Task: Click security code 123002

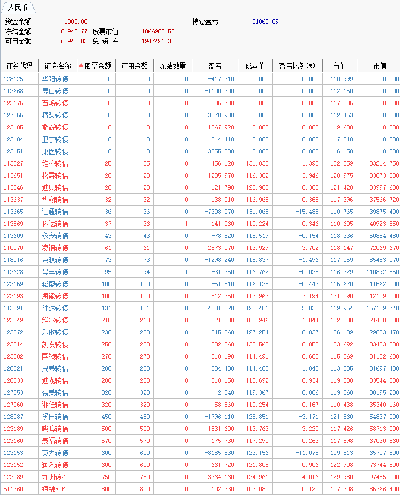Action: [x=14, y=356]
